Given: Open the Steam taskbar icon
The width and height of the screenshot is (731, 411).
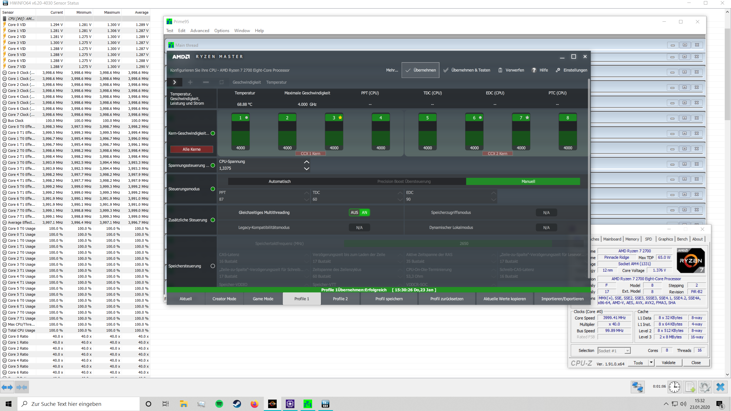Looking at the screenshot, I should point(237,404).
